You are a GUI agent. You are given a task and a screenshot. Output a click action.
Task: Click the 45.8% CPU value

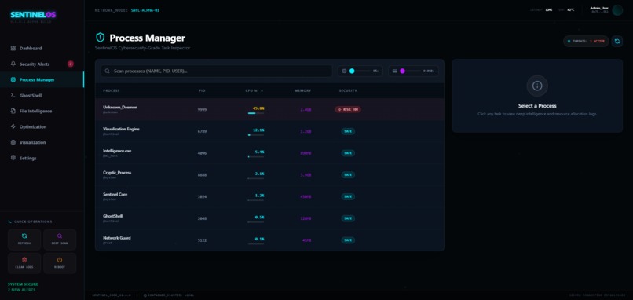tap(258, 108)
